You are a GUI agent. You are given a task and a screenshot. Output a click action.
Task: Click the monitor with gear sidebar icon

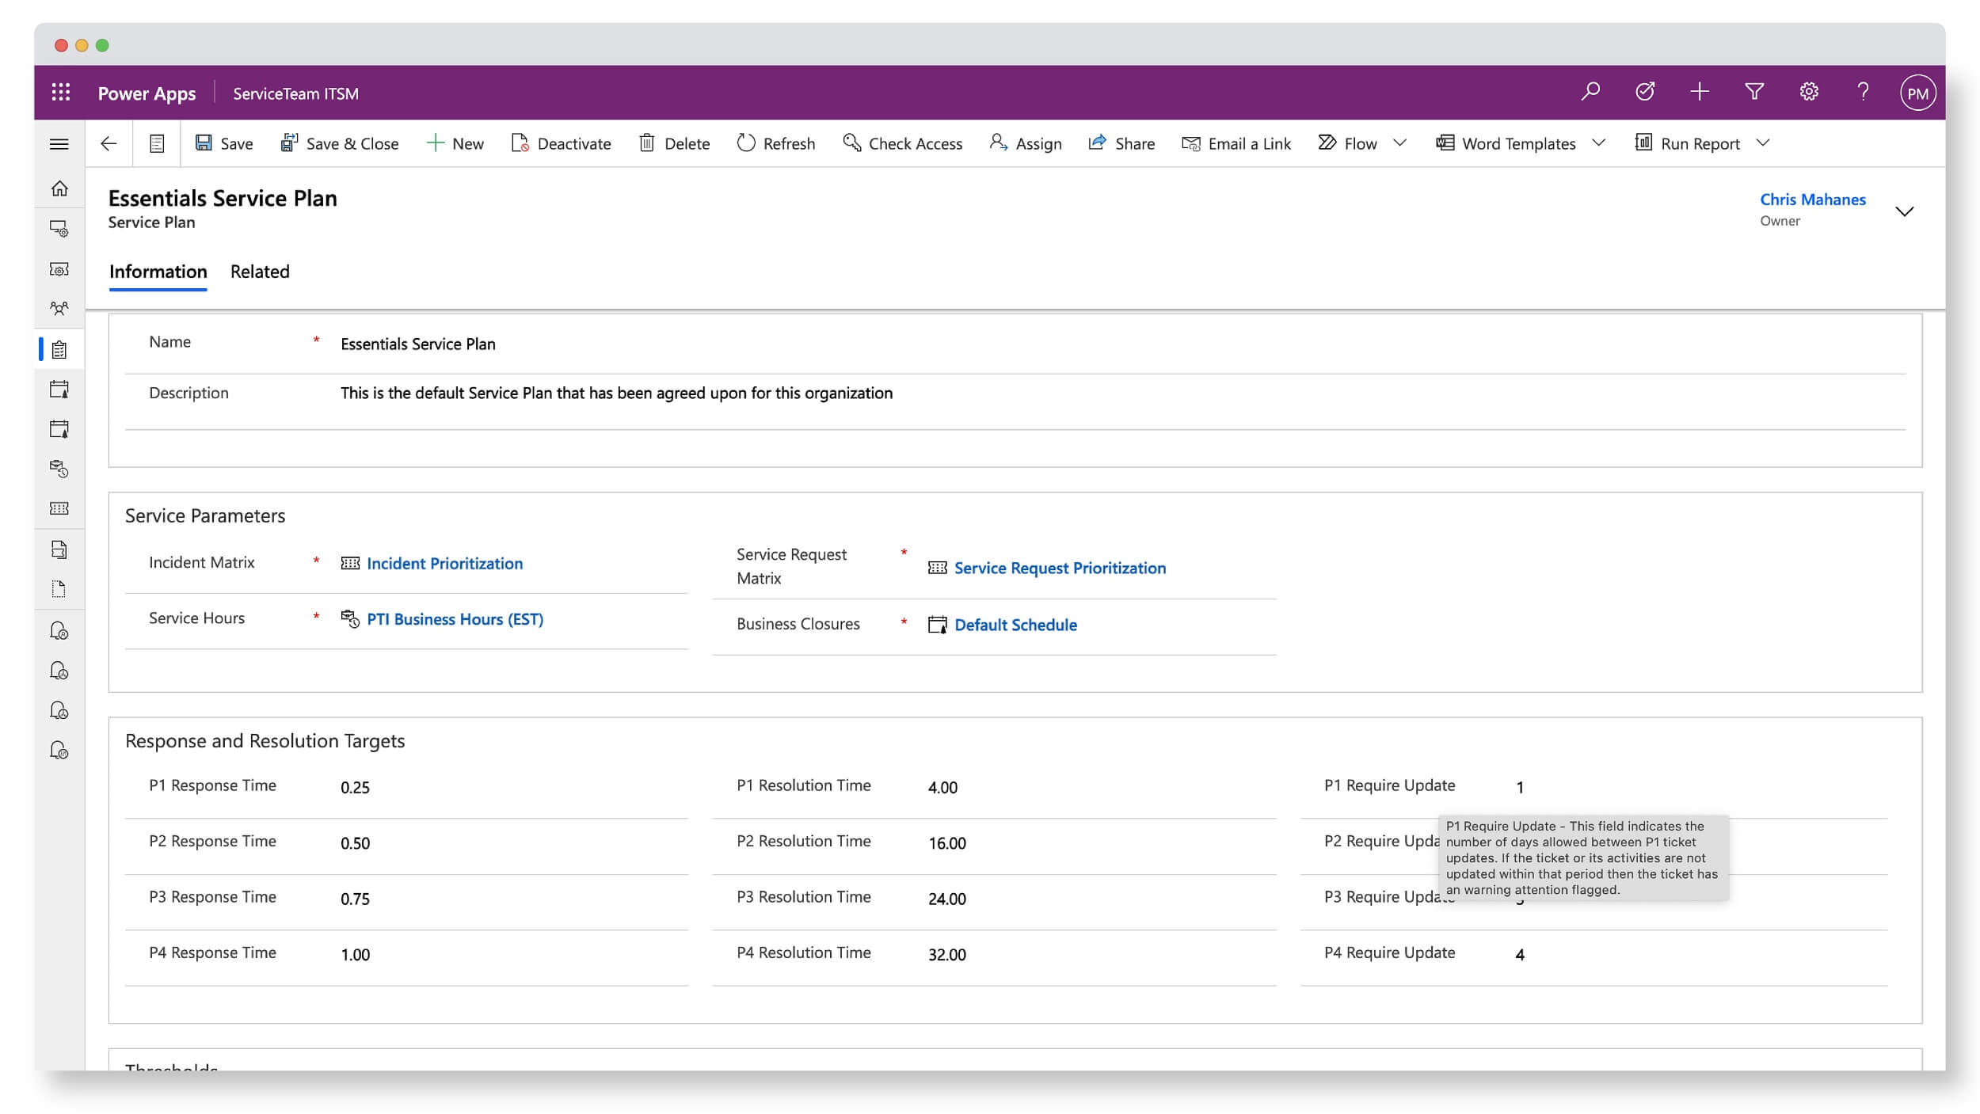[x=59, y=229]
